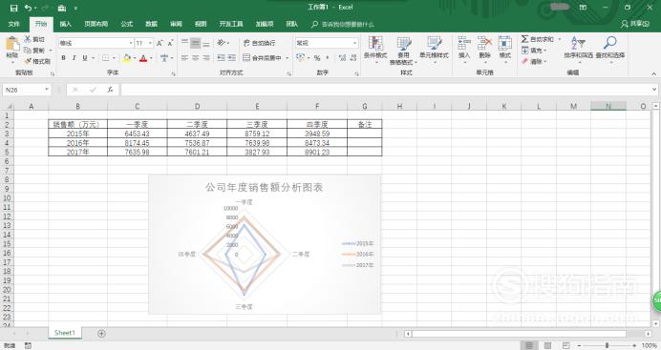This screenshot has height=350, width=661.
Task: Click the Decrease Decimal icon
Action: 353,57
